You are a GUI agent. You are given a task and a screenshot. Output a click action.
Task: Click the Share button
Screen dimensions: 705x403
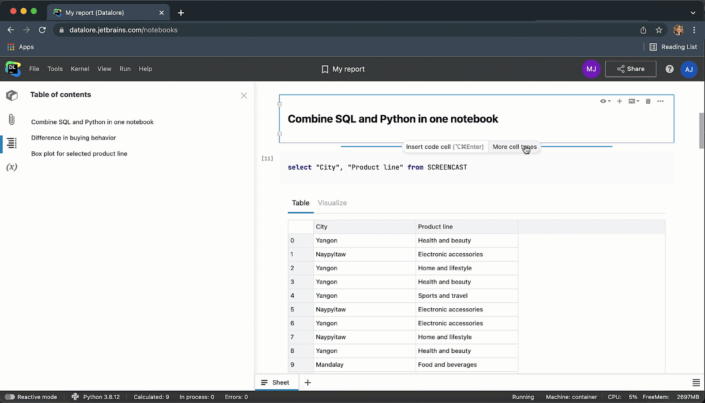(630, 69)
